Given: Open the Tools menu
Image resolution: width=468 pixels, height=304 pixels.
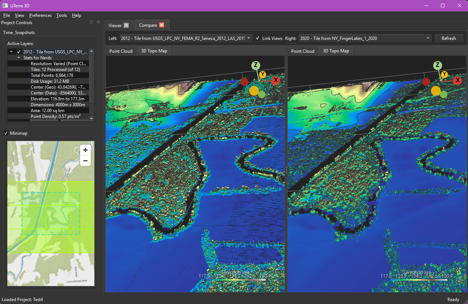Looking at the screenshot, I should tap(61, 15).
